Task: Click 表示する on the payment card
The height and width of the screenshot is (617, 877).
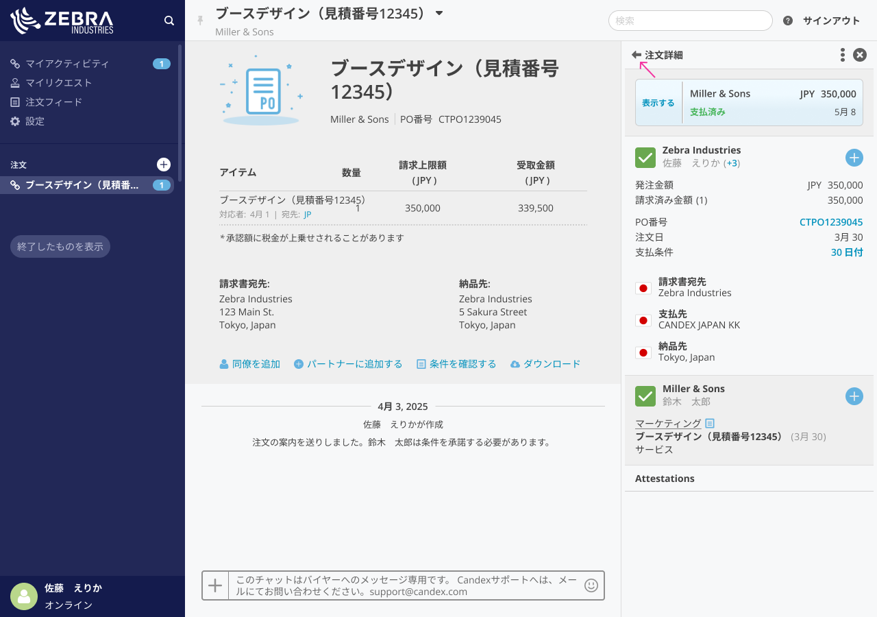Action: point(658,103)
